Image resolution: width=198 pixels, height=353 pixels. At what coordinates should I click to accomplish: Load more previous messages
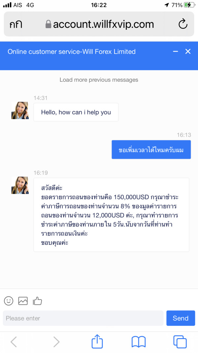[99, 80]
